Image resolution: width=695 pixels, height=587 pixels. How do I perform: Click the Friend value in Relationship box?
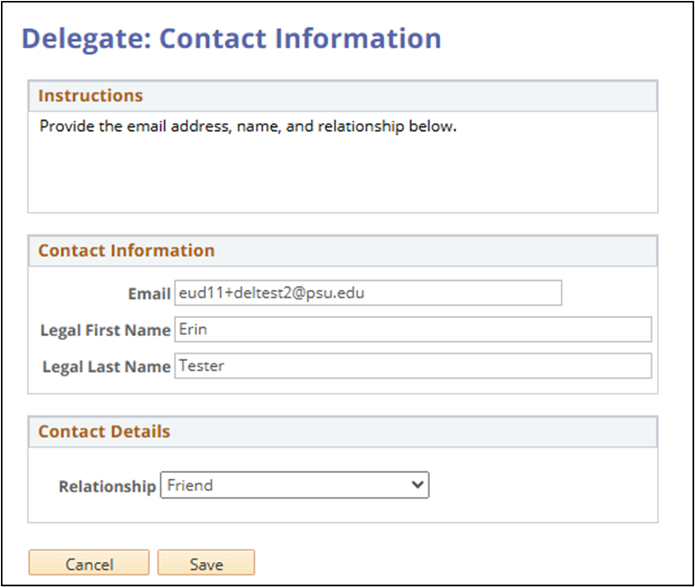tap(190, 485)
